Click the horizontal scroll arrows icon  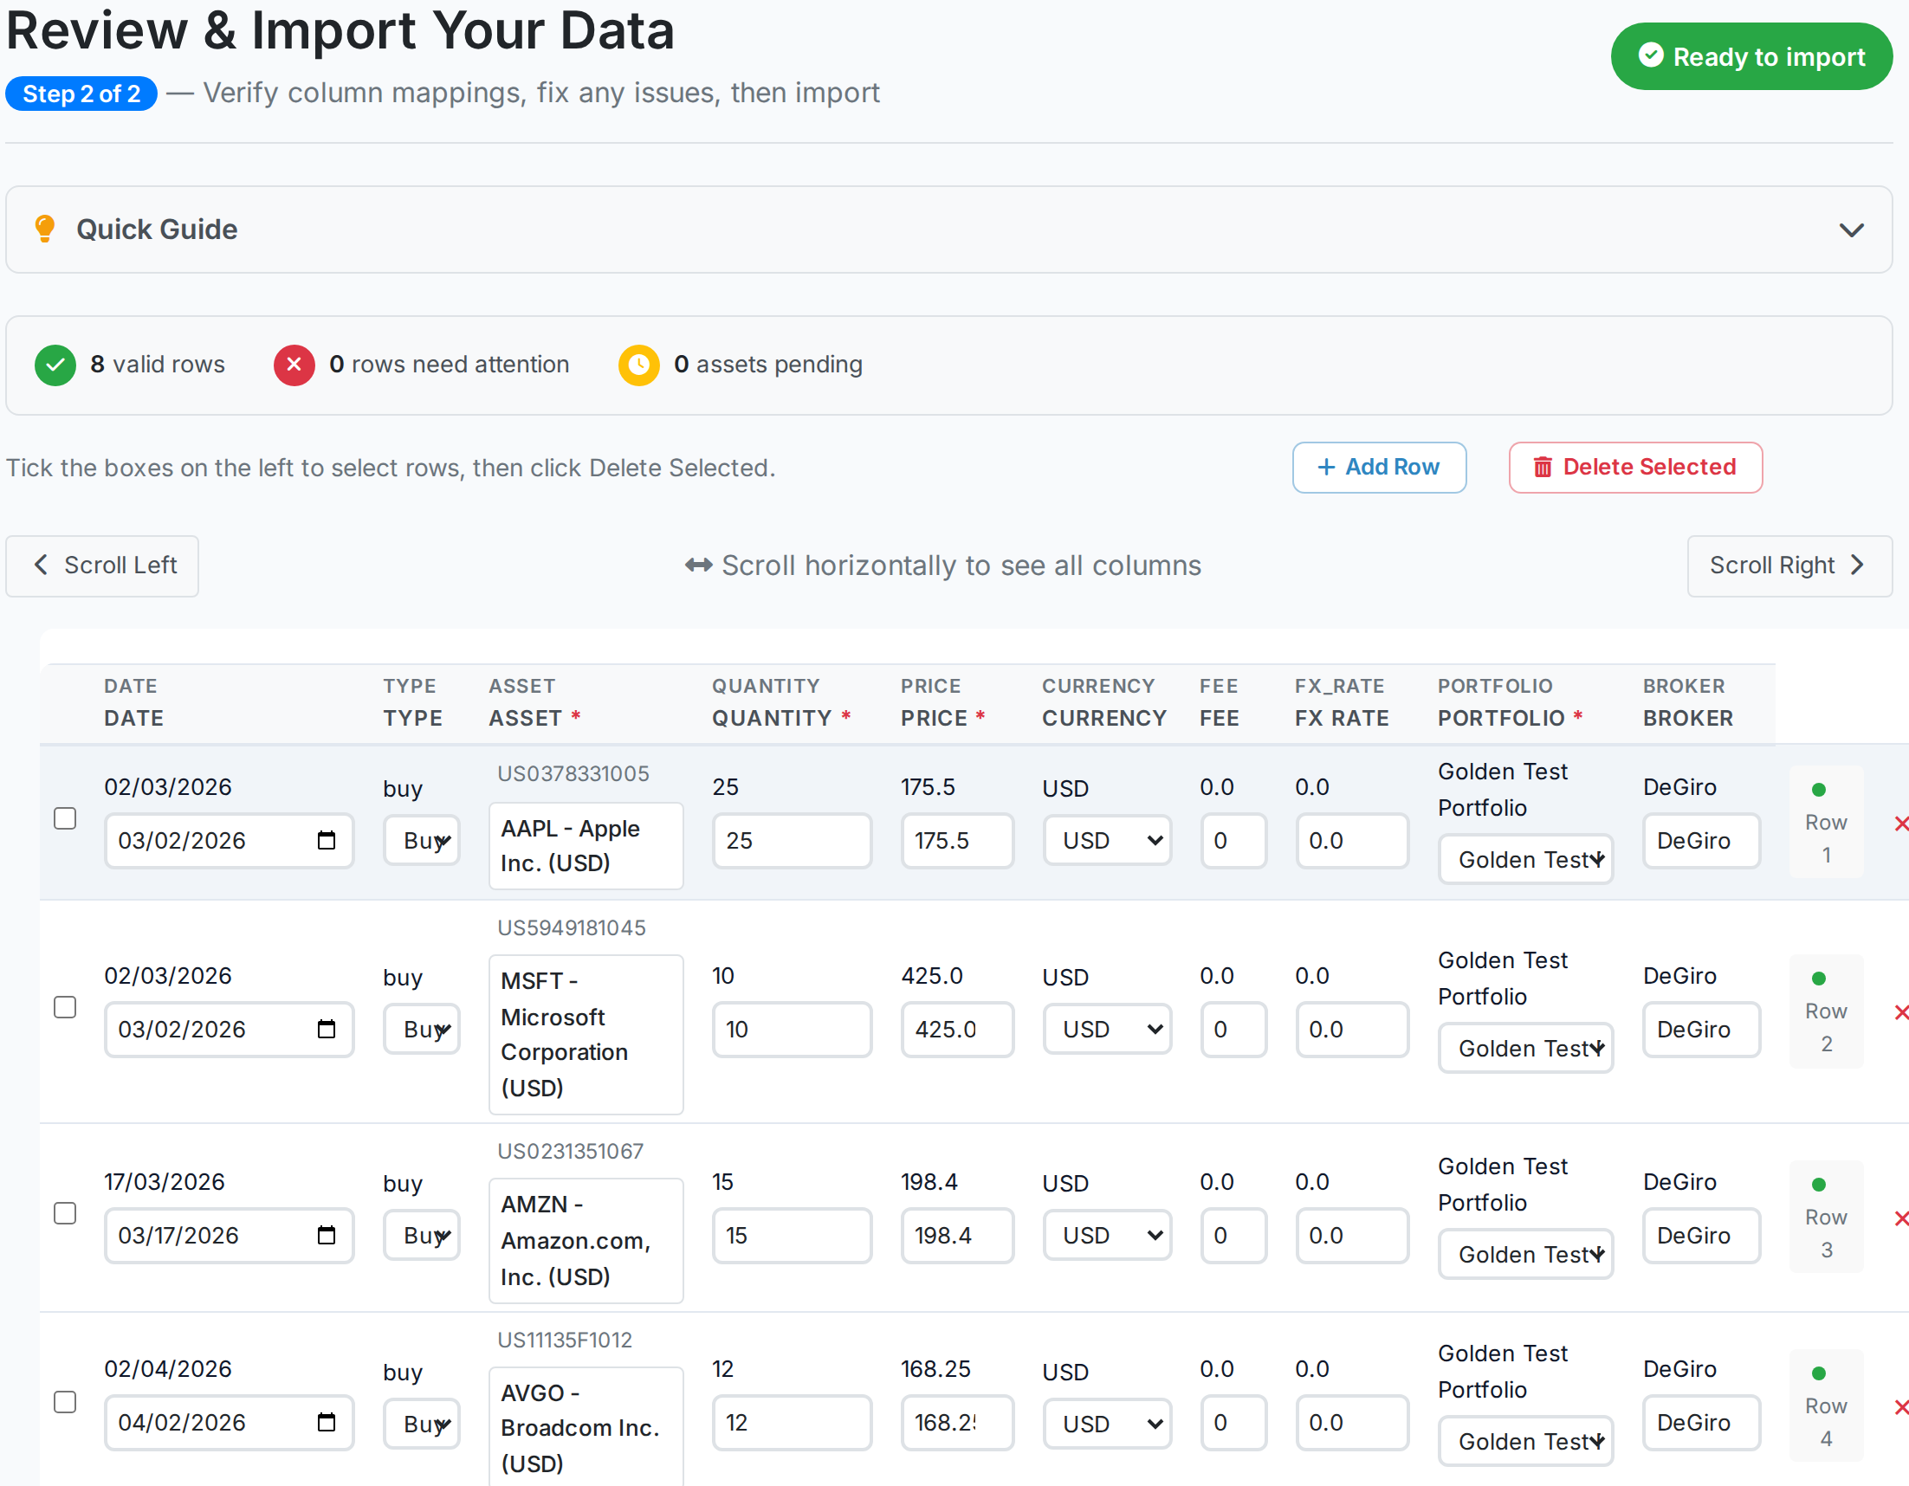(698, 565)
